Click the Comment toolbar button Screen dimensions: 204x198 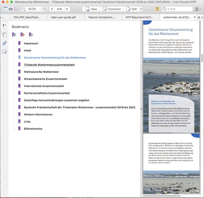(112, 9)
